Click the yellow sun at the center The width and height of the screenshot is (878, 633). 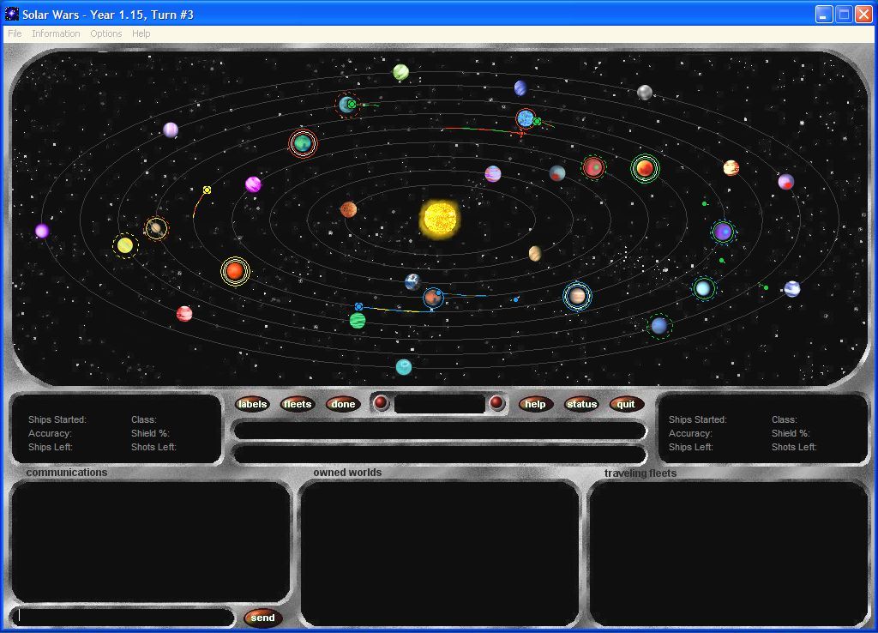coord(440,219)
